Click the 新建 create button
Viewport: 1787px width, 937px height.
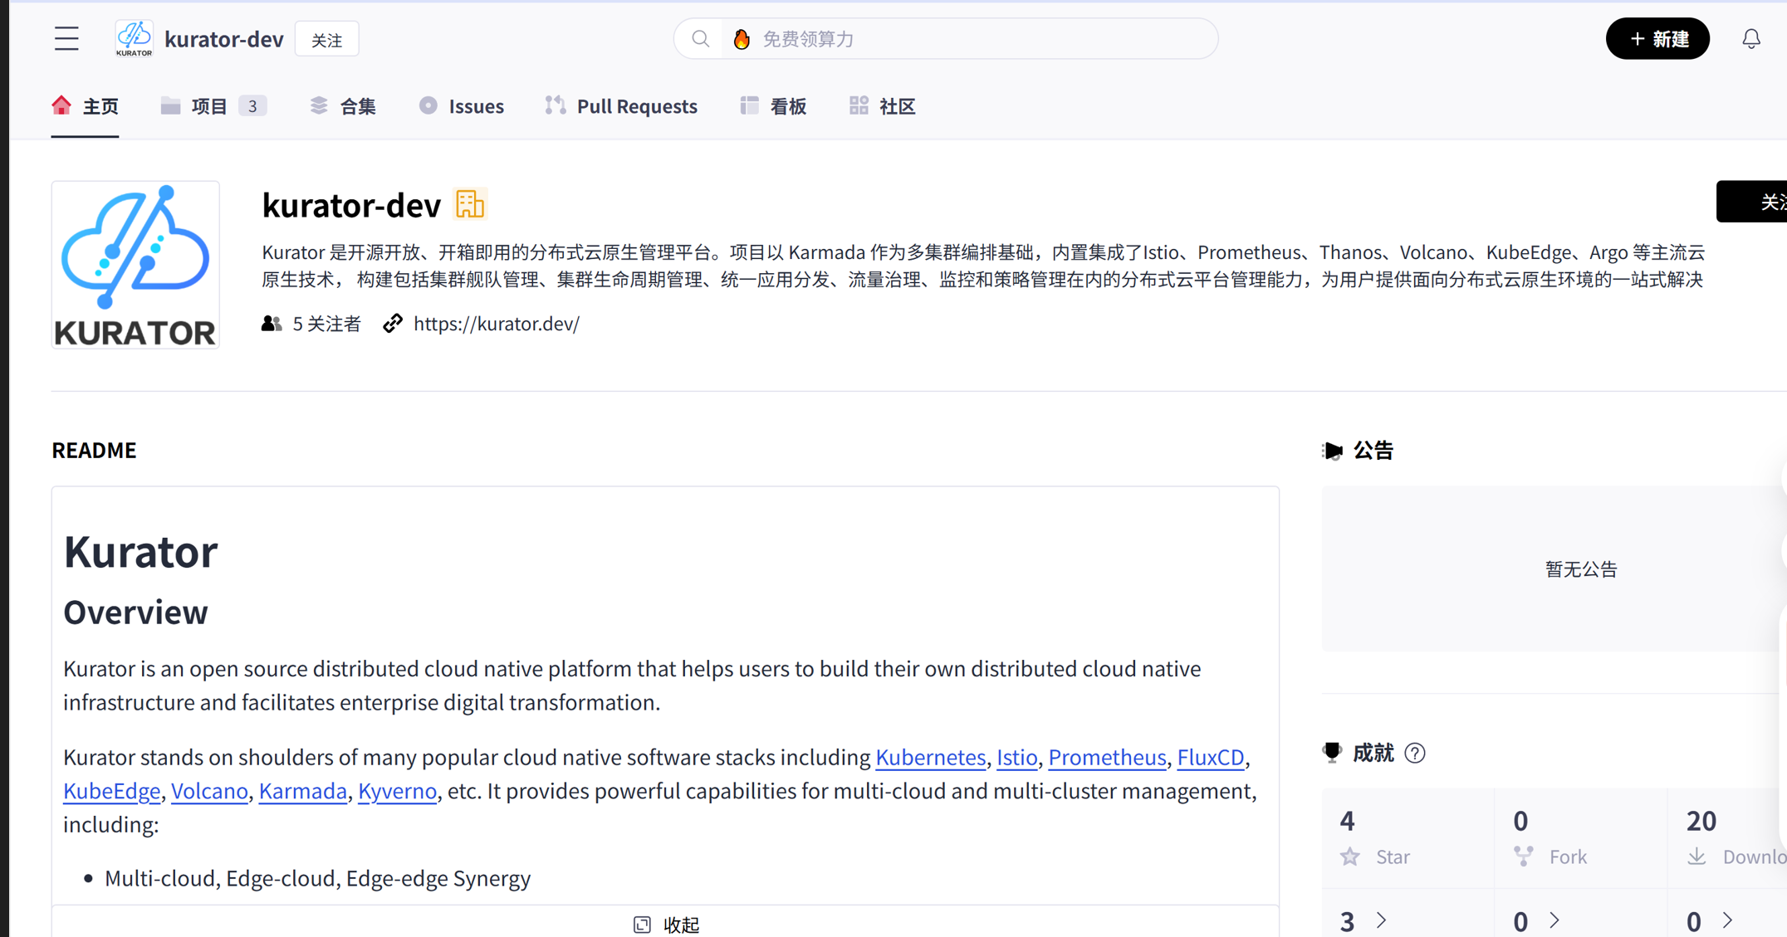pyautogui.click(x=1657, y=38)
